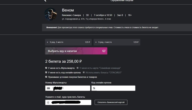Uncheck the "У меня есть Мультикарта" checkbox
This screenshot has width=192, height=110.
(46, 68)
